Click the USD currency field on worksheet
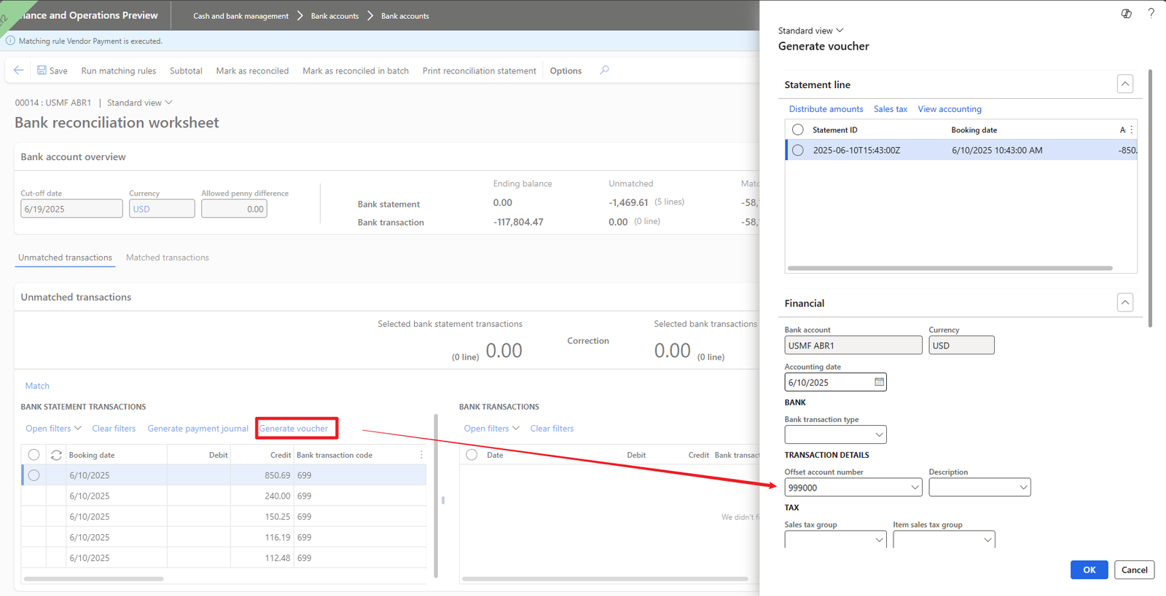The width and height of the screenshot is (1166, 596). point(162,209)
